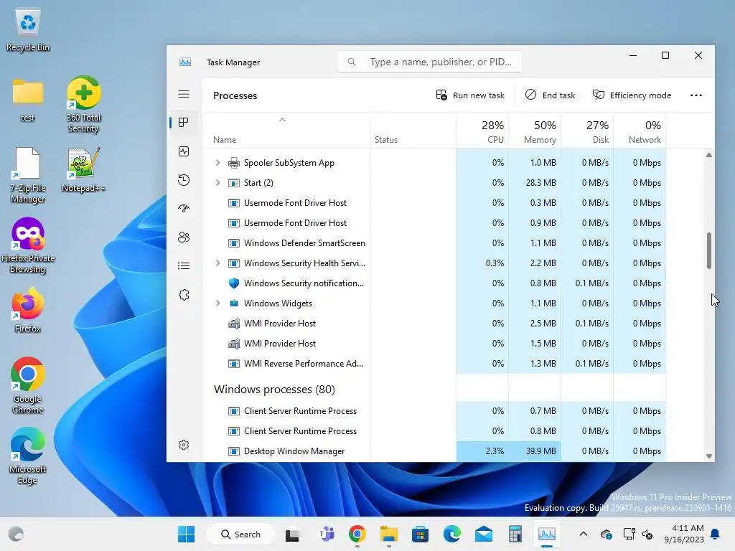Click Run new task button

[x=470, y=95]
